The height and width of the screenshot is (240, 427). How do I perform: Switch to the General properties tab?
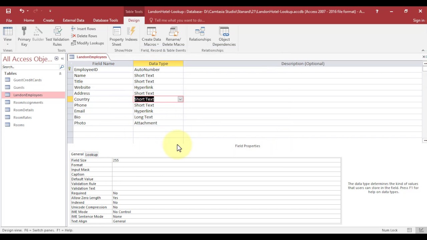pyautogui.click(x=77, y=154)
